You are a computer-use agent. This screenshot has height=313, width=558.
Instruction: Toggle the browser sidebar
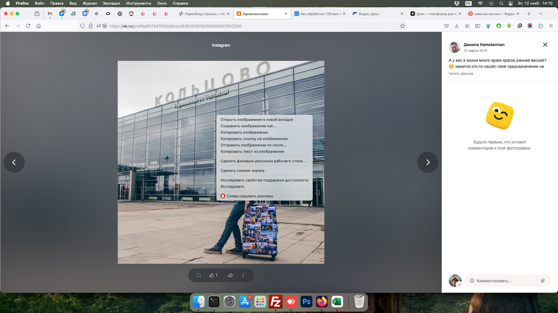478,26
